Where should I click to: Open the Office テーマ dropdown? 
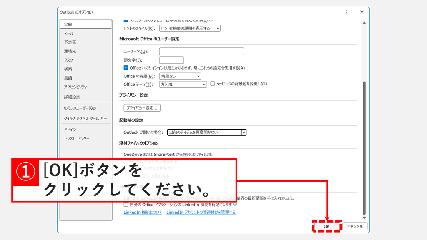[x=183, y=85]
